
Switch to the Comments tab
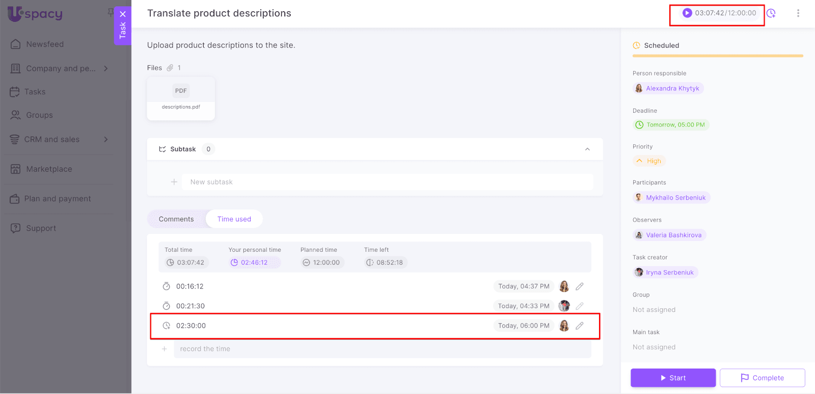pyautogui.click(x=176, y=219)
